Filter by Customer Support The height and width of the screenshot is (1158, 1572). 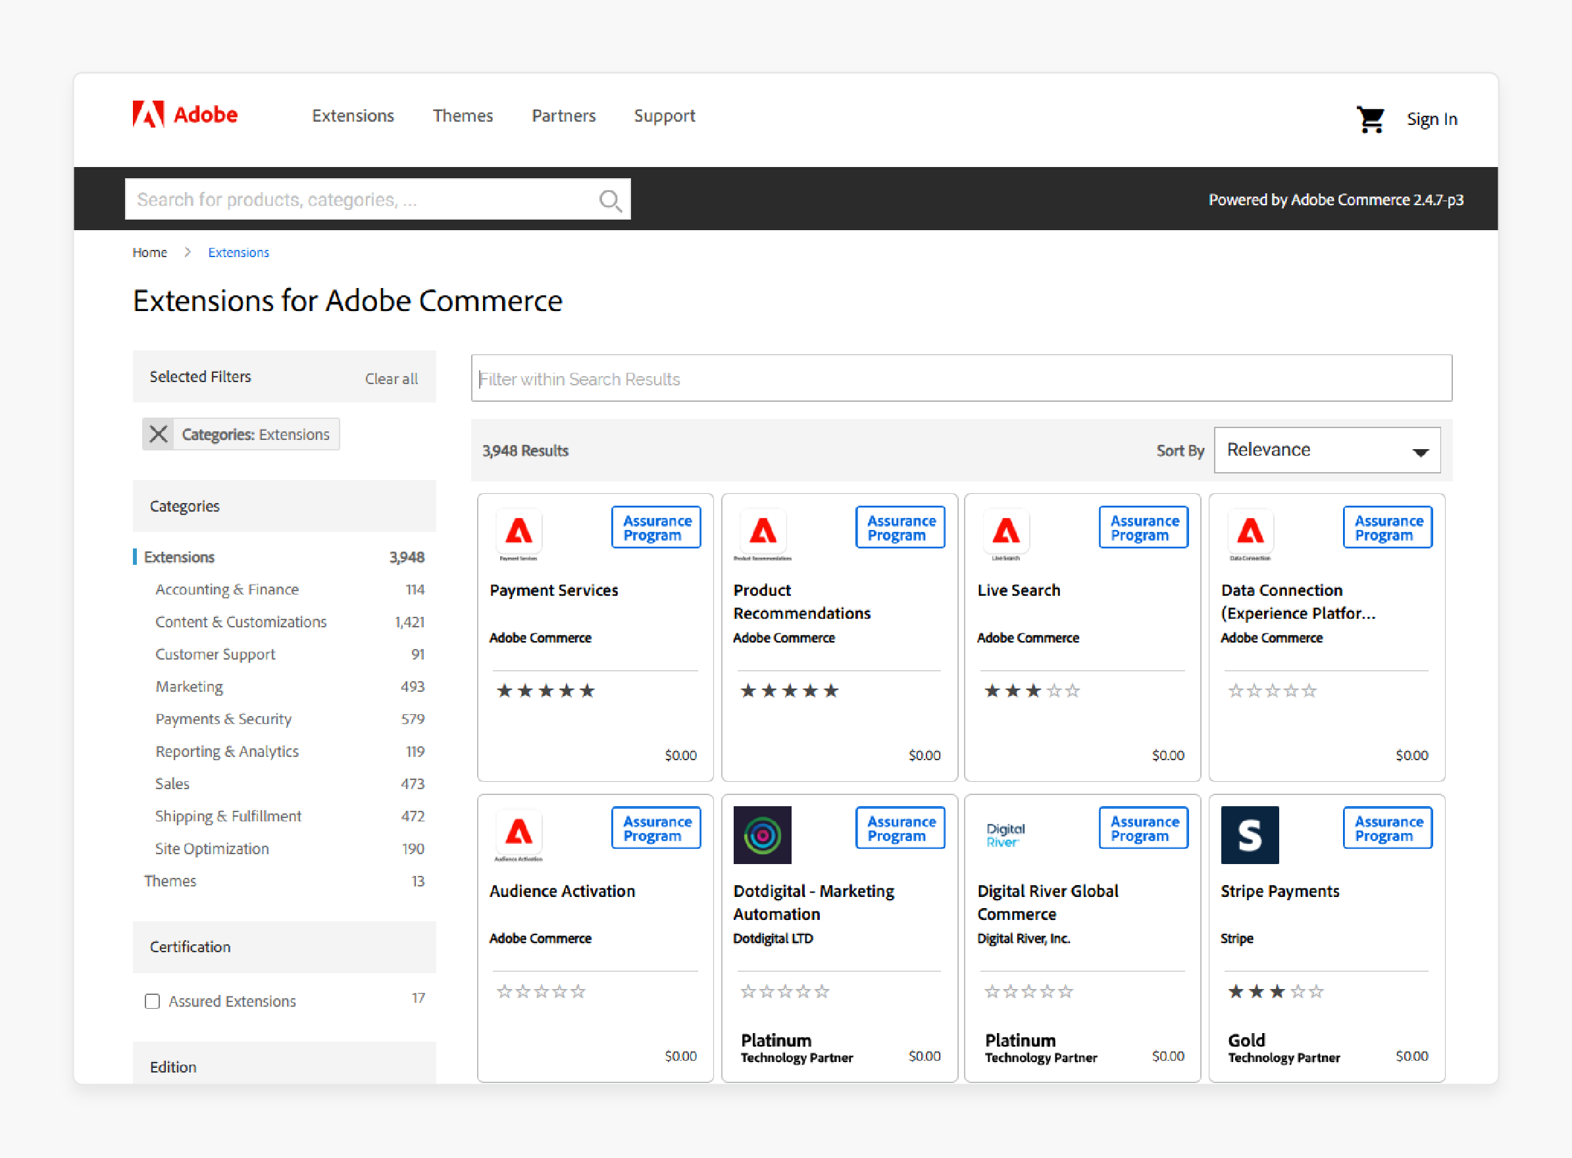point(215,655)
